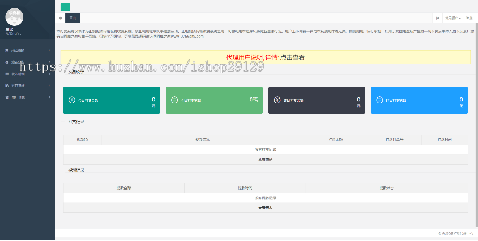Click the 没有提款记录 empty row
This screenshot has width=478, height=241.
(266, 198)
